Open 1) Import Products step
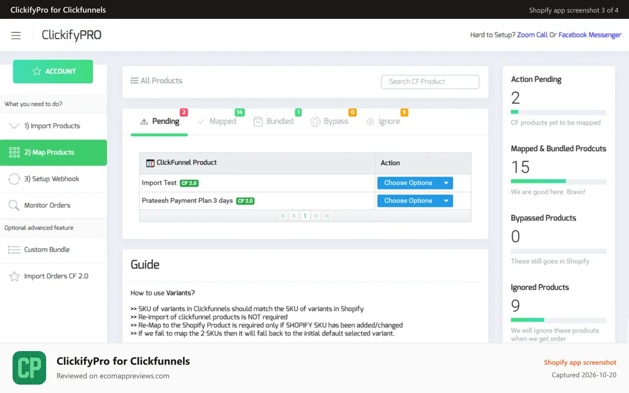Screen dimensions: 629x393 coord(53,126)
